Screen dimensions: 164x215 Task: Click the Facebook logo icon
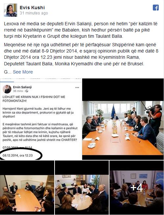[x=156, y=8]
